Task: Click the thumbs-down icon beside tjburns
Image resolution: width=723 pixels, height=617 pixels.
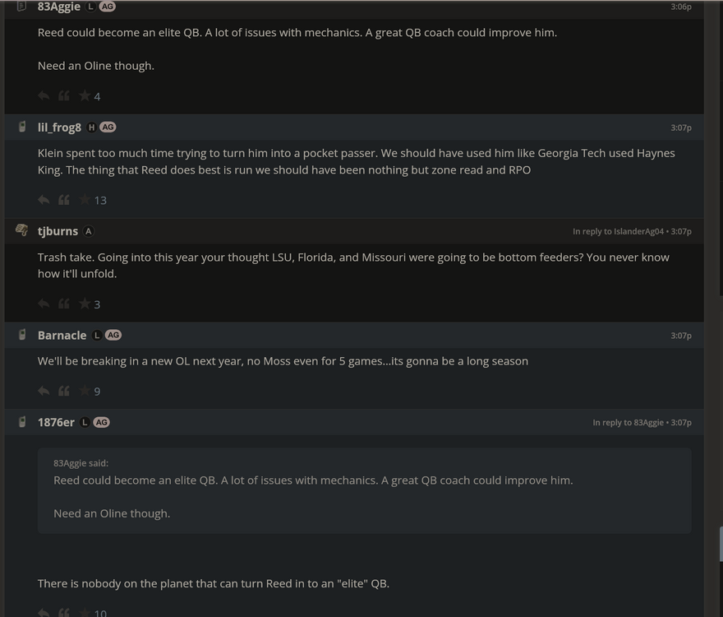Action: point(22,230)
